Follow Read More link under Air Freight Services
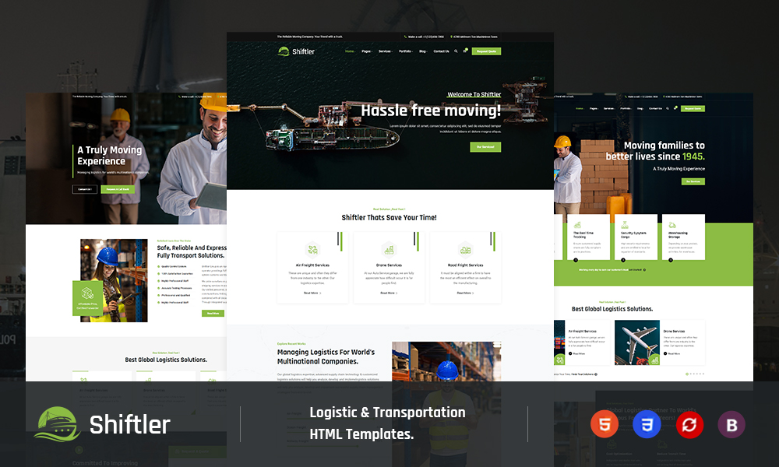This screenshot has height=467, width=779. [312, 293]
